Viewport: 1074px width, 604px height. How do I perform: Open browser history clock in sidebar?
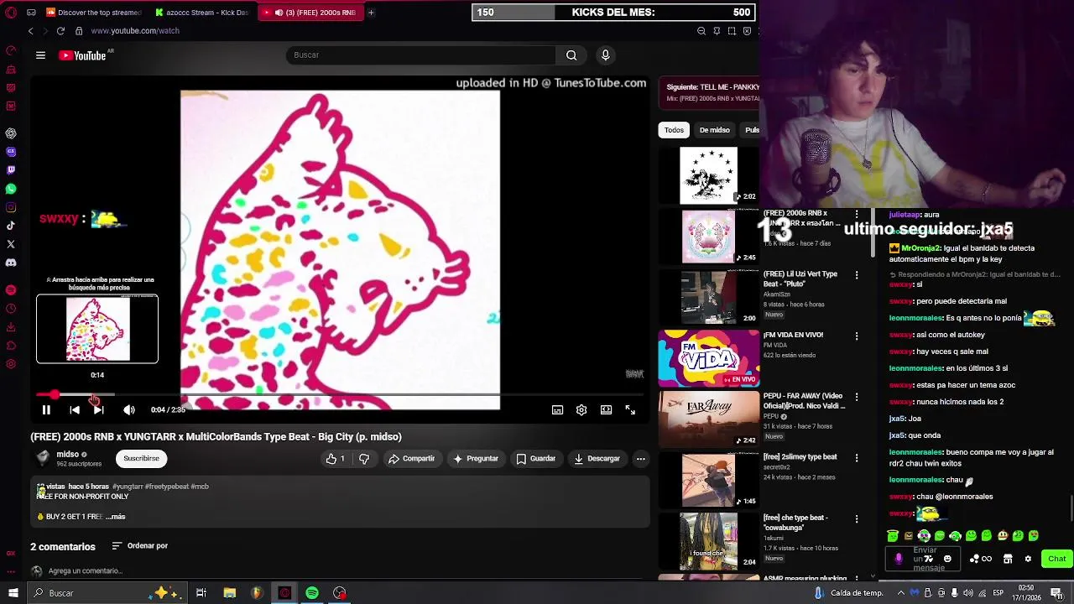pos(11,309)
